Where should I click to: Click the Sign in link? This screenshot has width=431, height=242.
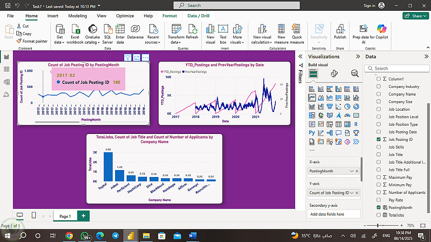pyautogui.click(x=369, y=6)
